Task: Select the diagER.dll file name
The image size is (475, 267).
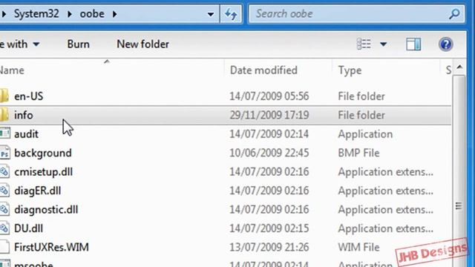Action: (38, 191)
